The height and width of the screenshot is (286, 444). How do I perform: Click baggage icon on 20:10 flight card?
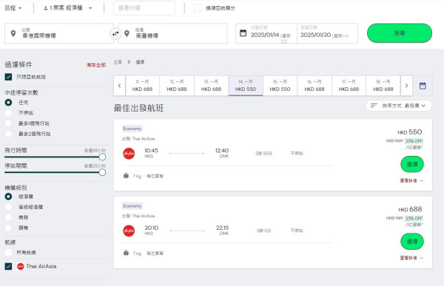pyautogui.click(x=126, y=253)
